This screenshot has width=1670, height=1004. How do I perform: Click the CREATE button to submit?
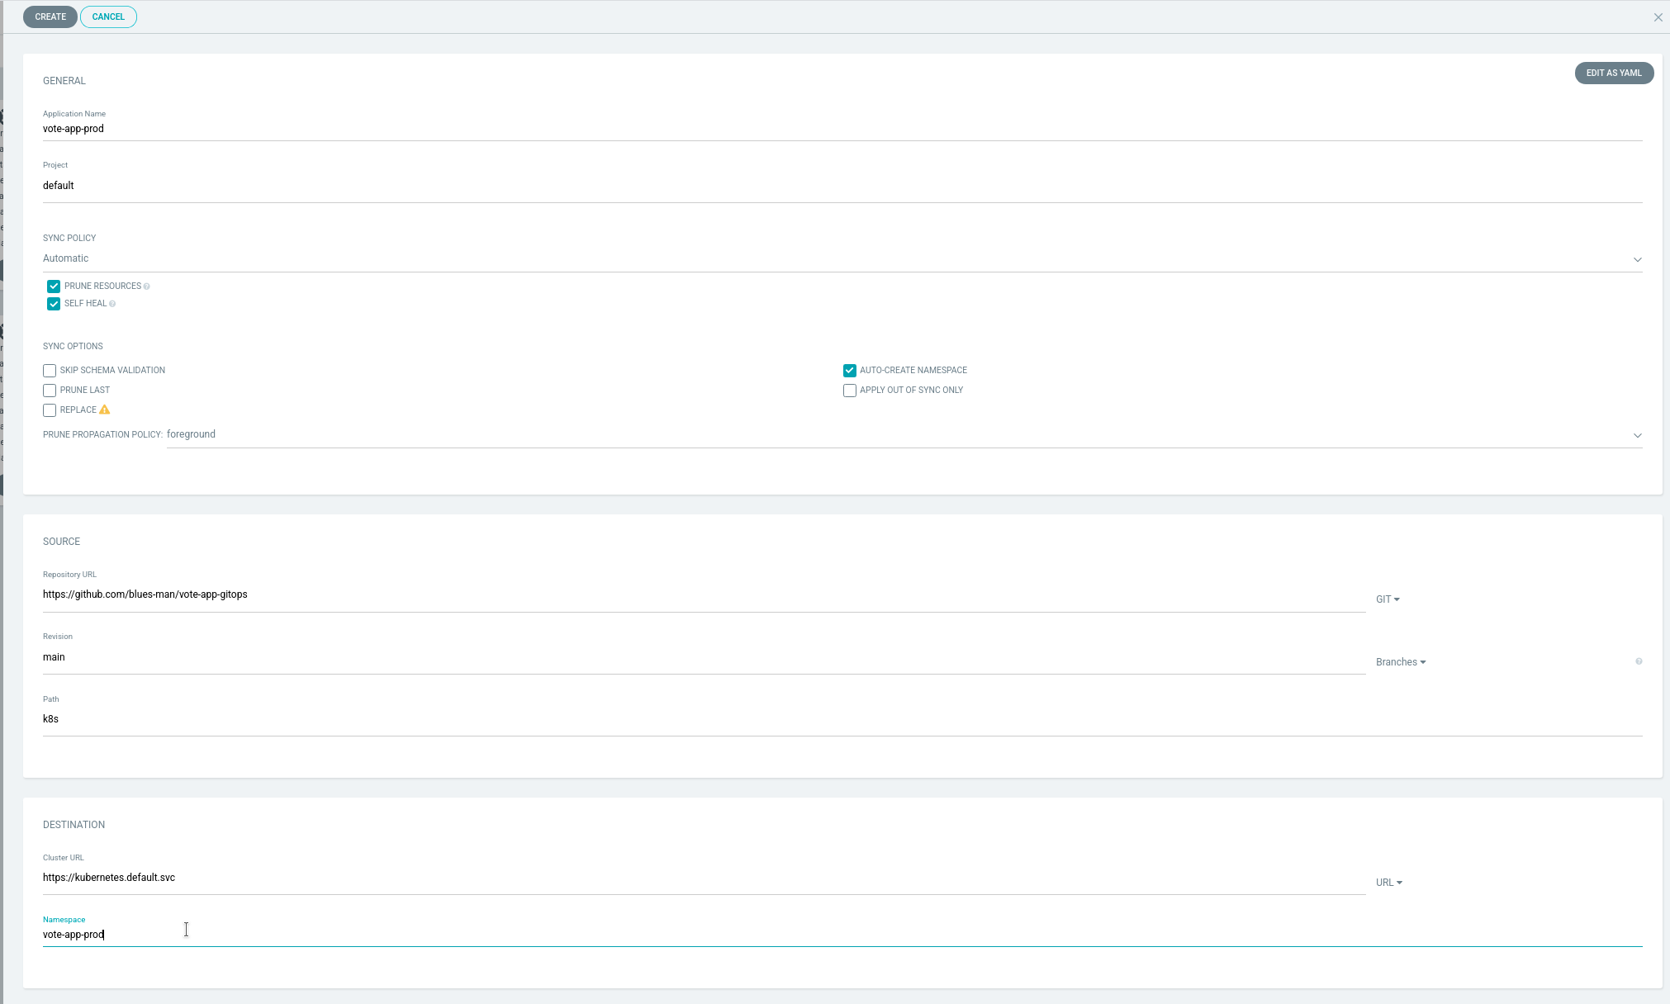point(50,17)
